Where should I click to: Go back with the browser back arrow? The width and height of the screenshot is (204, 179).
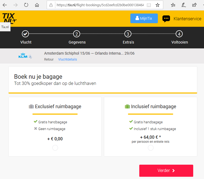coord(5,5)
